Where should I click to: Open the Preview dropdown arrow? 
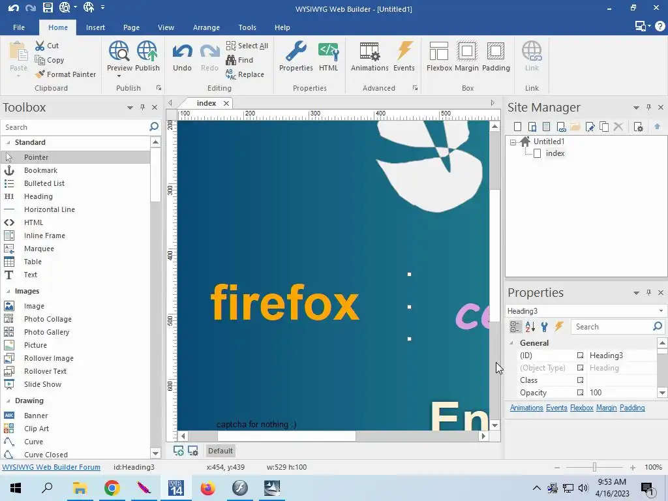pos(119,76)
